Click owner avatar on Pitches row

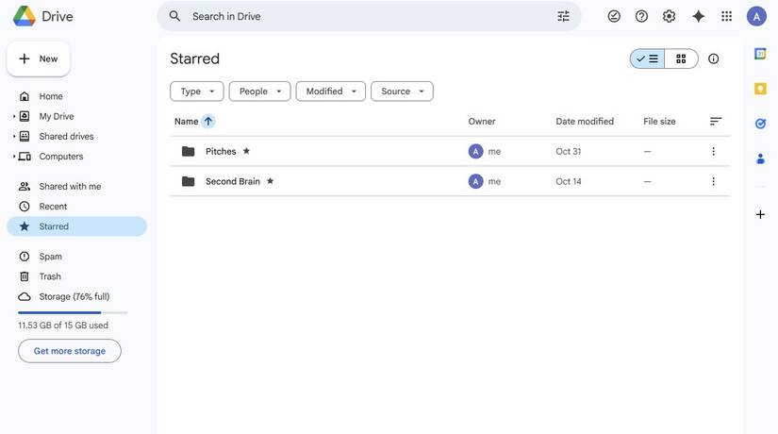coord(475,152)
